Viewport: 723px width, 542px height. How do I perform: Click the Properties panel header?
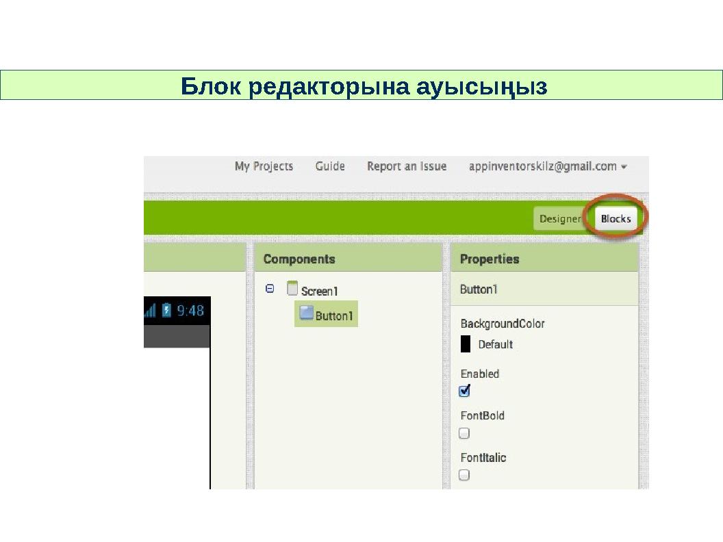[544, 259]
